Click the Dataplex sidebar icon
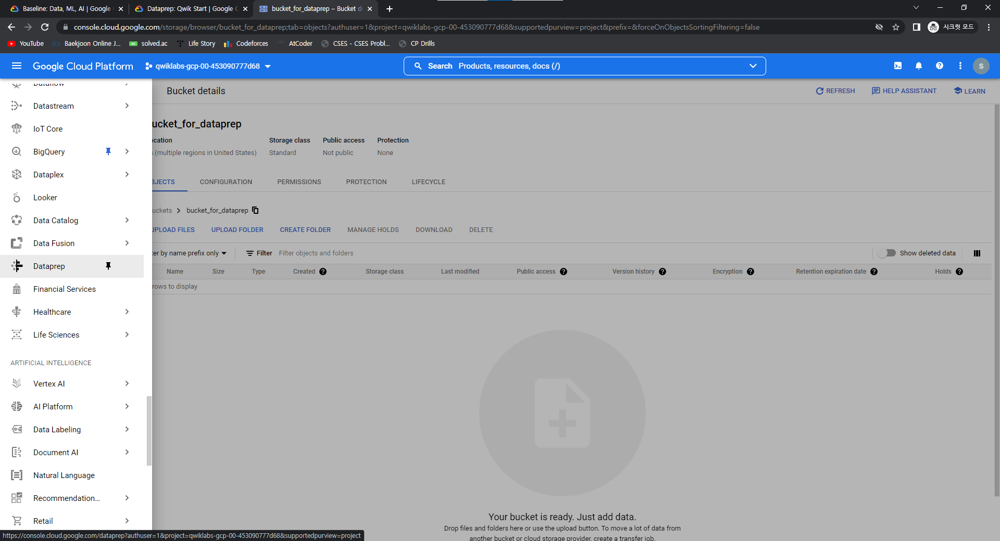Screen dimensions: 1000x541 pyautogui.click(x=17, y=175)
